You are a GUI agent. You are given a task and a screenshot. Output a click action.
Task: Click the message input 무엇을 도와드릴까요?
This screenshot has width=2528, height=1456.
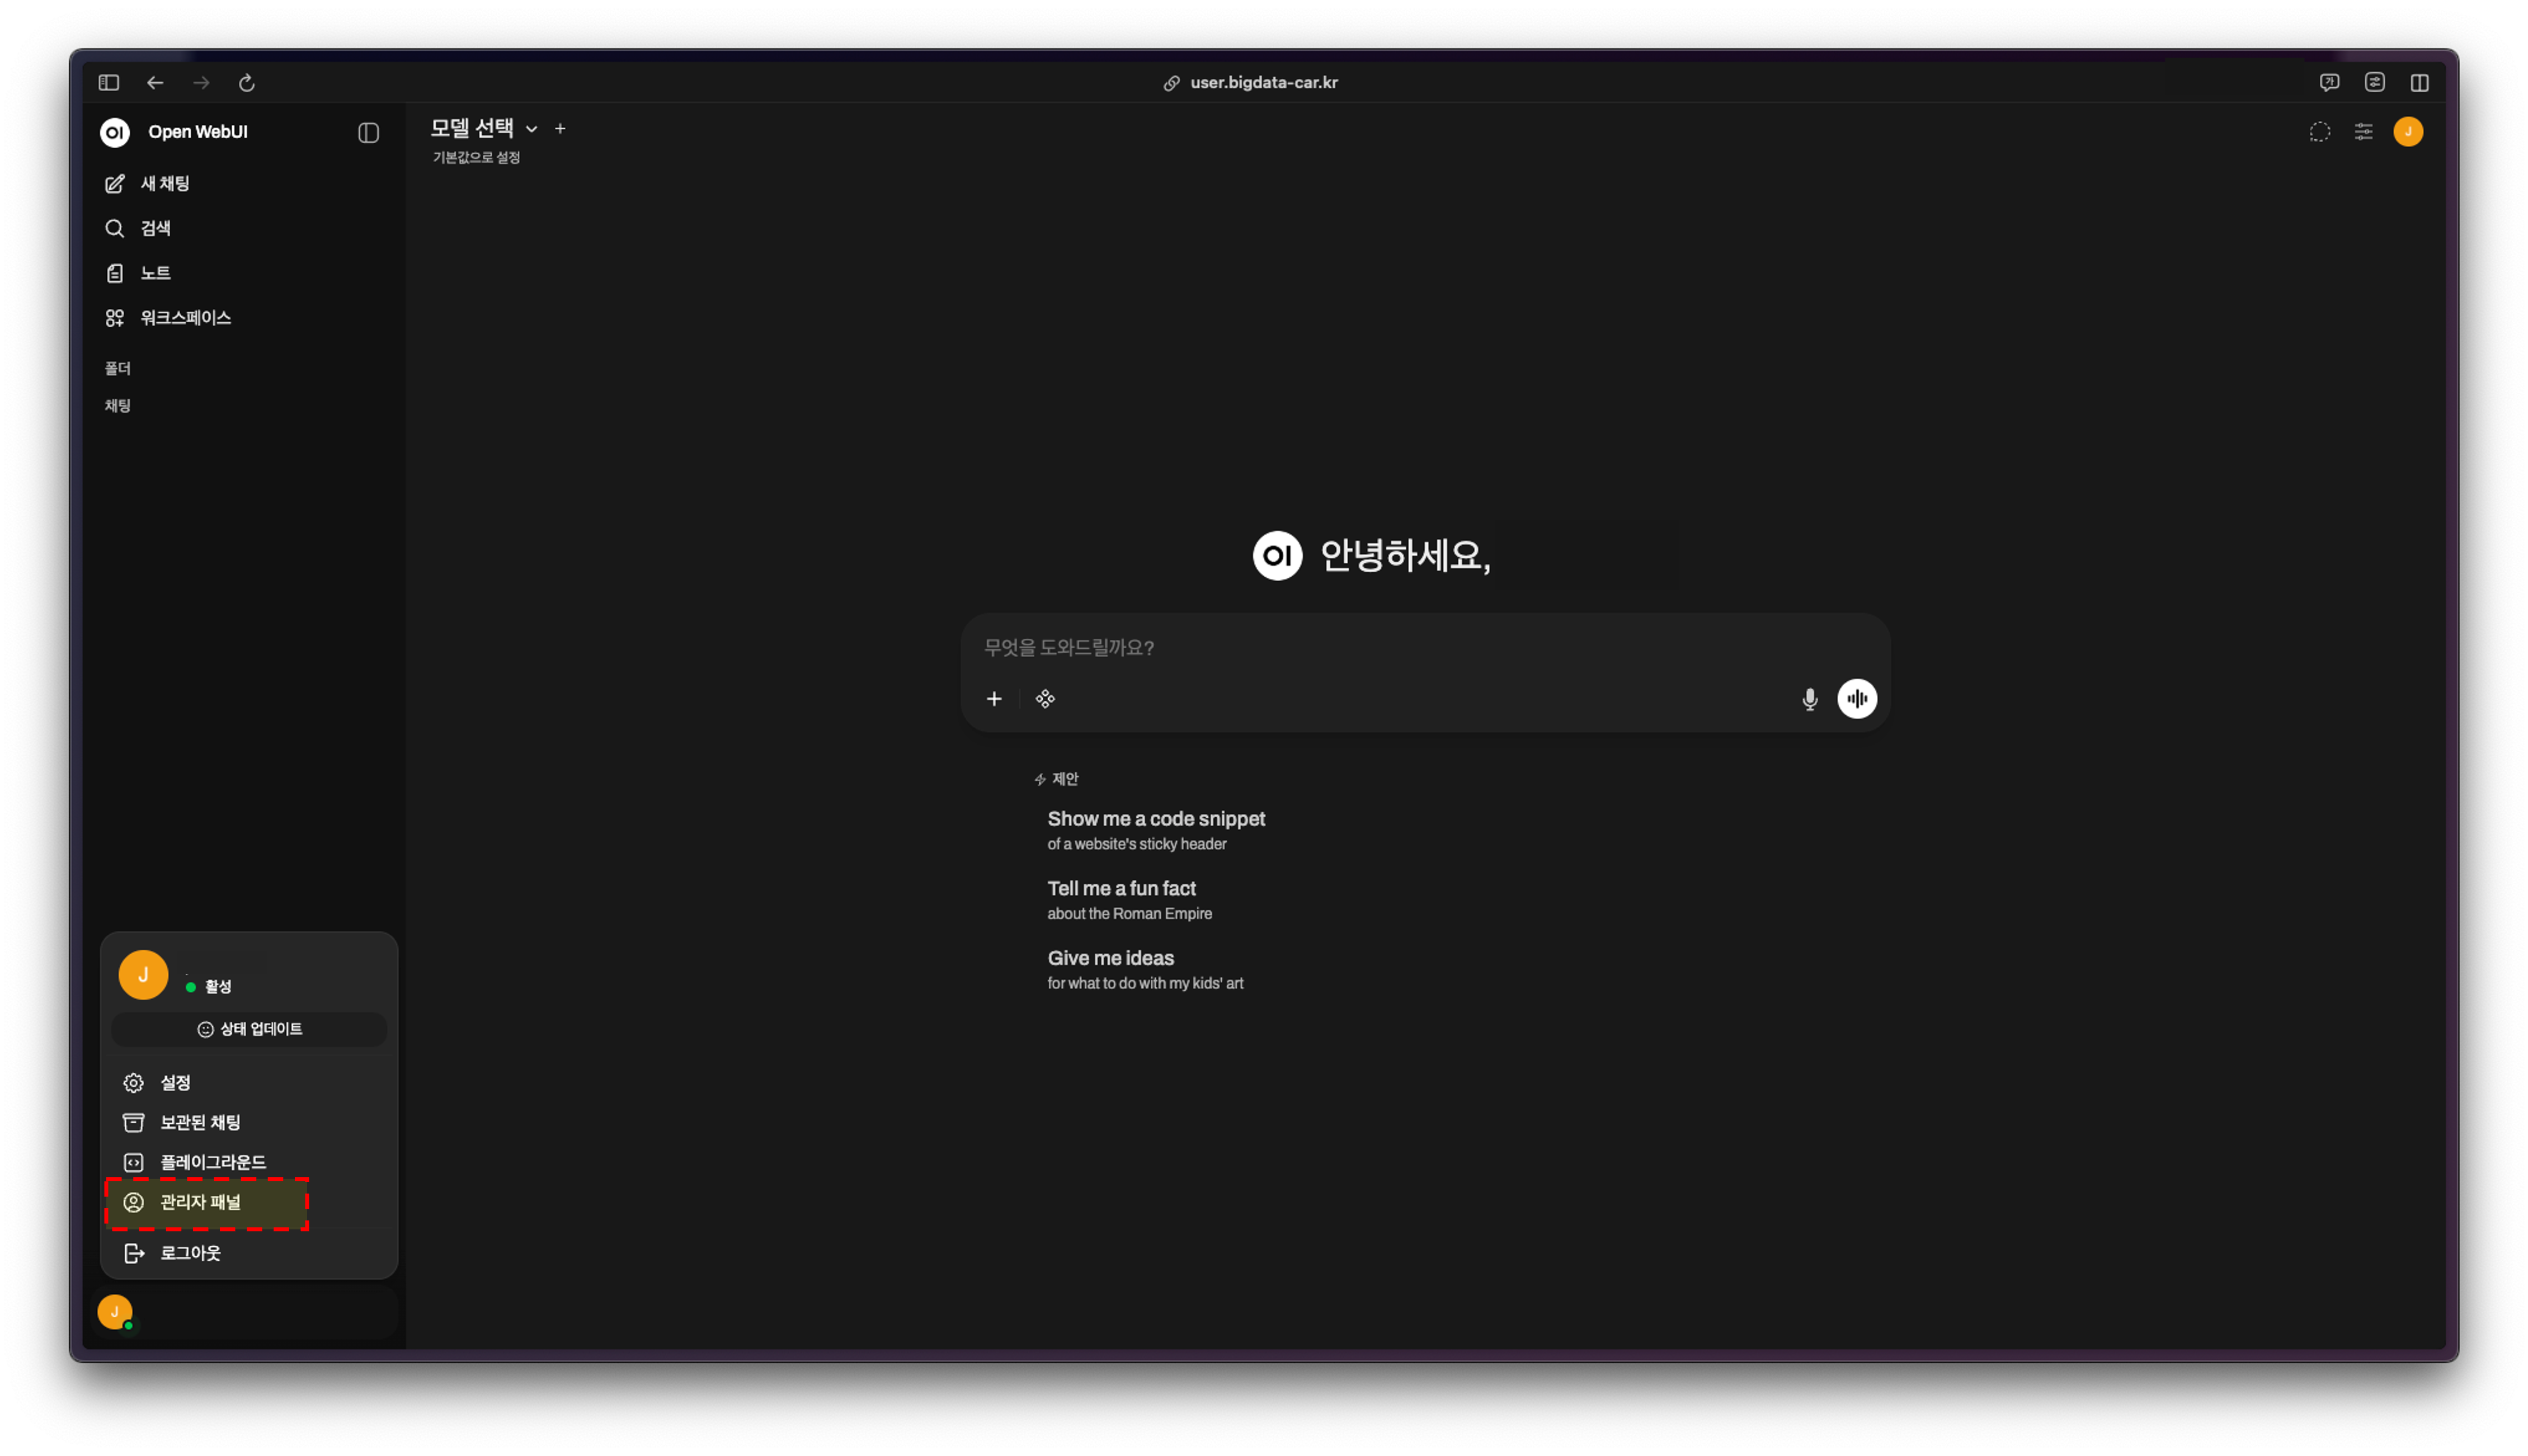click(1424, 647)
